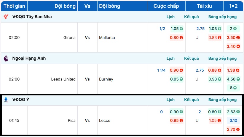Pick the 0.83 under odds in Girona match

215,38
